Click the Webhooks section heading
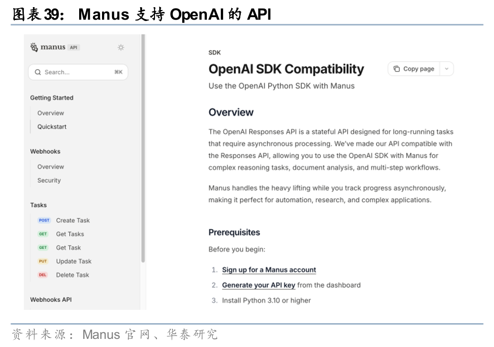The height and width of the screenshot is (347, 494). (x=45, y=152)
